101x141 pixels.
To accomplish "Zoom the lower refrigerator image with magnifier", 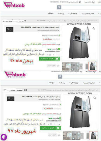I will pyautogui.click(x=95, y=98).
